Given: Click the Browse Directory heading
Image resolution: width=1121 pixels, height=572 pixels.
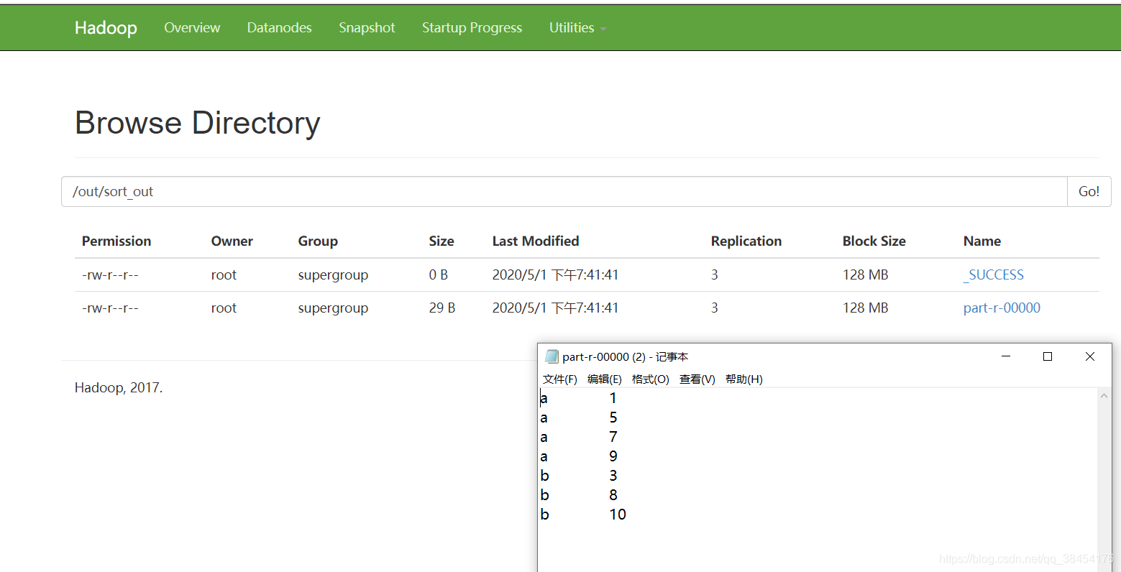Looking at the screenshot, I should 198,124.
